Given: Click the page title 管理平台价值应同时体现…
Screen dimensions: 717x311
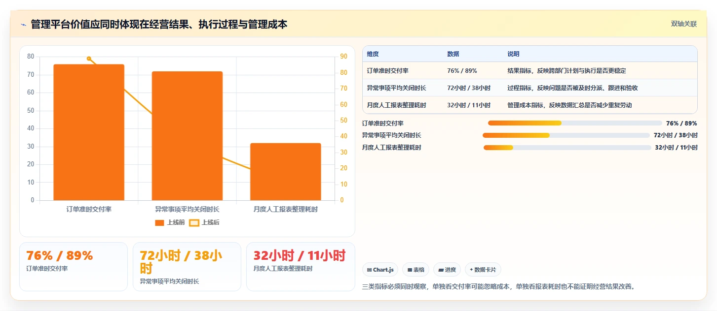Looking at the screenshot, I should (x=159, y=25).
